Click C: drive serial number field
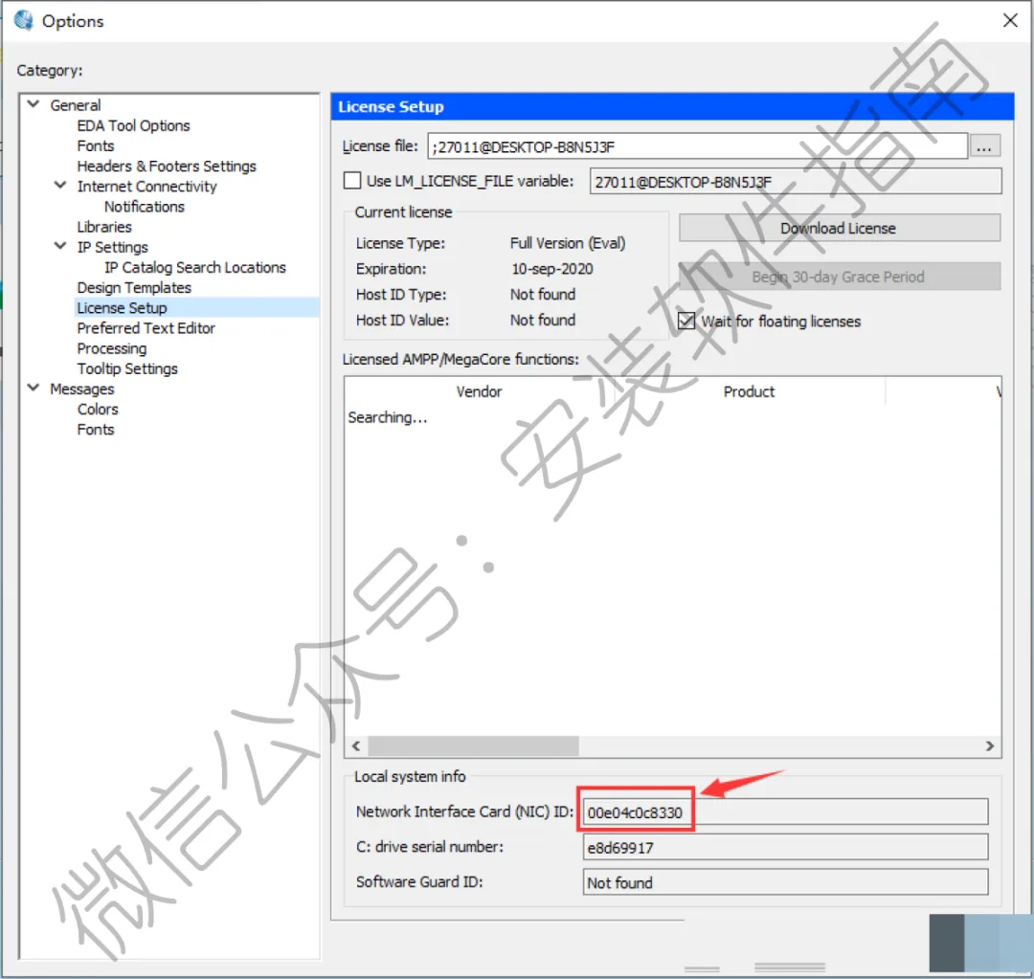 tap(785, 847)
